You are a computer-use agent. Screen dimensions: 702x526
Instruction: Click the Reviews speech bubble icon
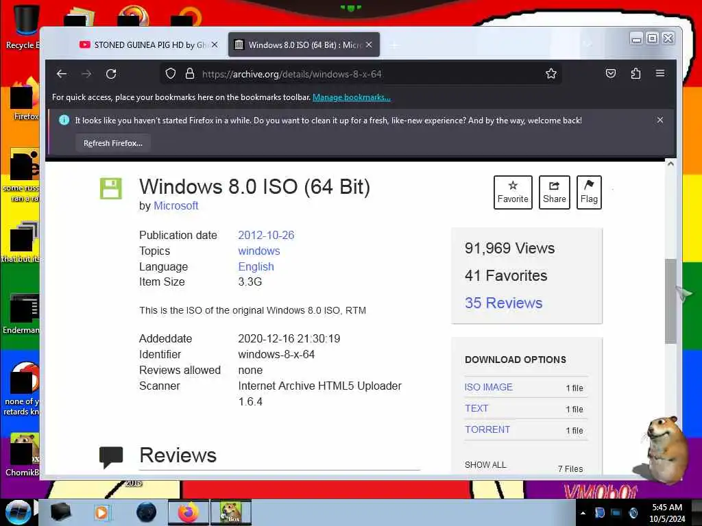(x=111, y=457)
